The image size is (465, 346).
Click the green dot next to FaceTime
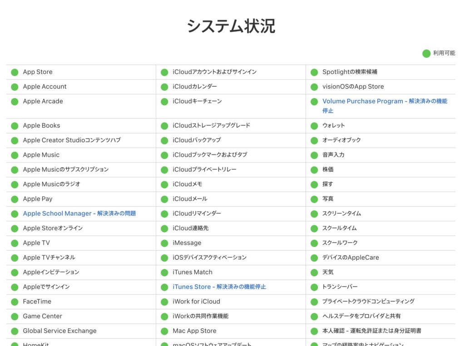[x=15, y=302]
